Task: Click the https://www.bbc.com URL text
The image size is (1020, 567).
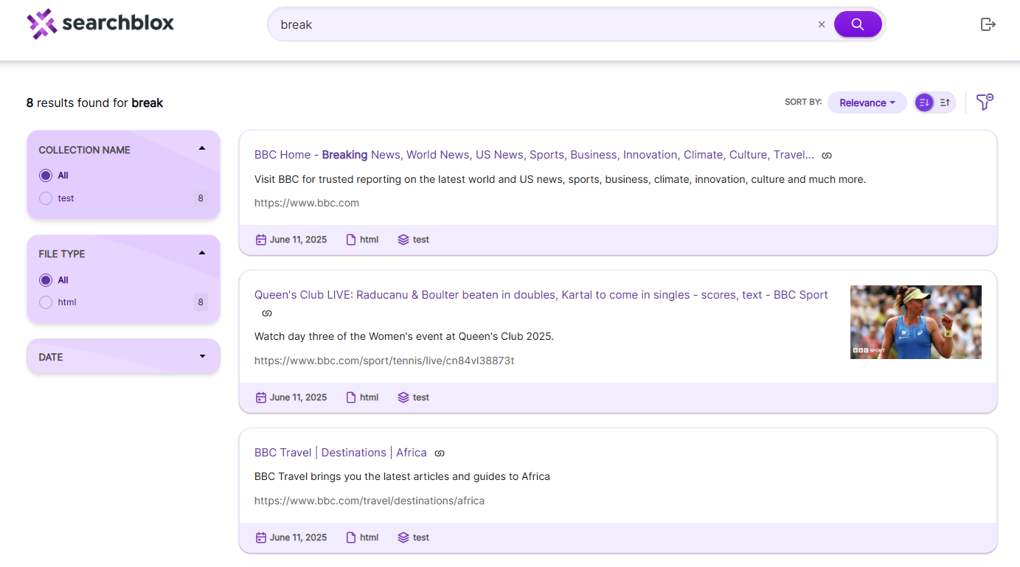Action: pyautogui.click(x=307, y=203)
